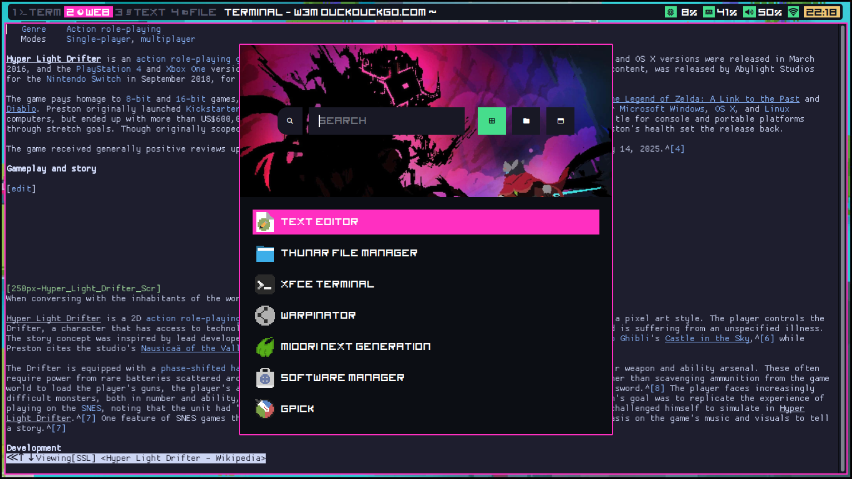Switch launcher to the window list mode
This screenshot has width=852, height=479.
pyautogui.click(x=560, y=121)
